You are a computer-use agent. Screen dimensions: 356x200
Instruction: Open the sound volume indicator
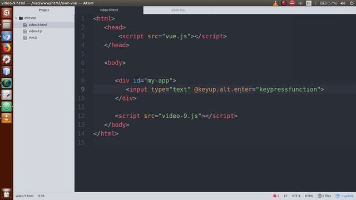[343, 3]
